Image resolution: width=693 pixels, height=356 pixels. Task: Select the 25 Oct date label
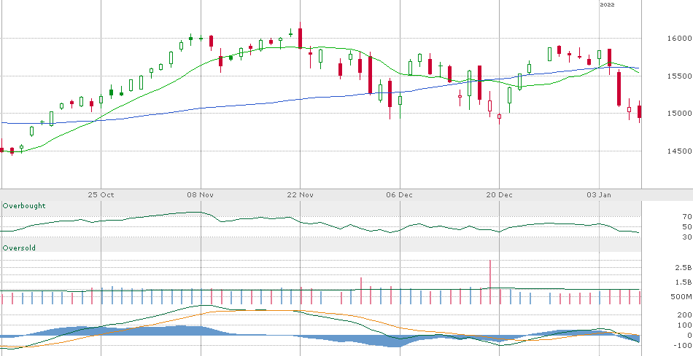(x=101, y=194)
